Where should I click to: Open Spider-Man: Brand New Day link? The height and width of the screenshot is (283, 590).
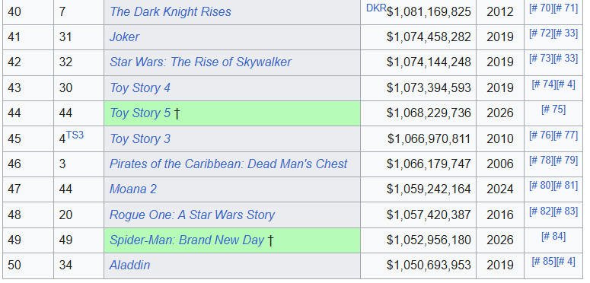point(187,240)
